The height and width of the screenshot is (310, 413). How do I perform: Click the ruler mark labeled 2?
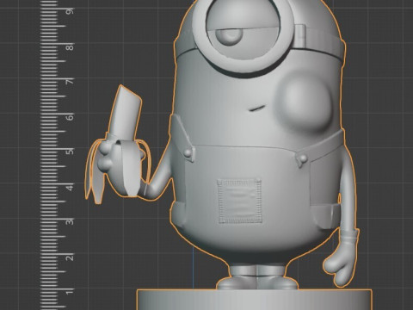click(71, 257)
